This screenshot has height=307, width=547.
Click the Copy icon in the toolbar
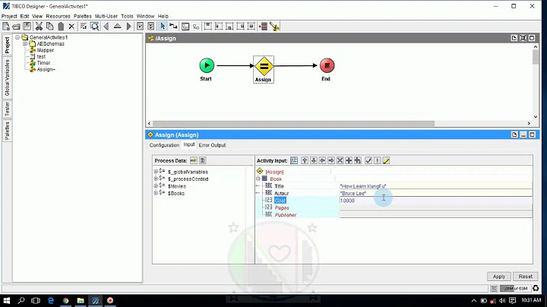click(x=49, y=26)
